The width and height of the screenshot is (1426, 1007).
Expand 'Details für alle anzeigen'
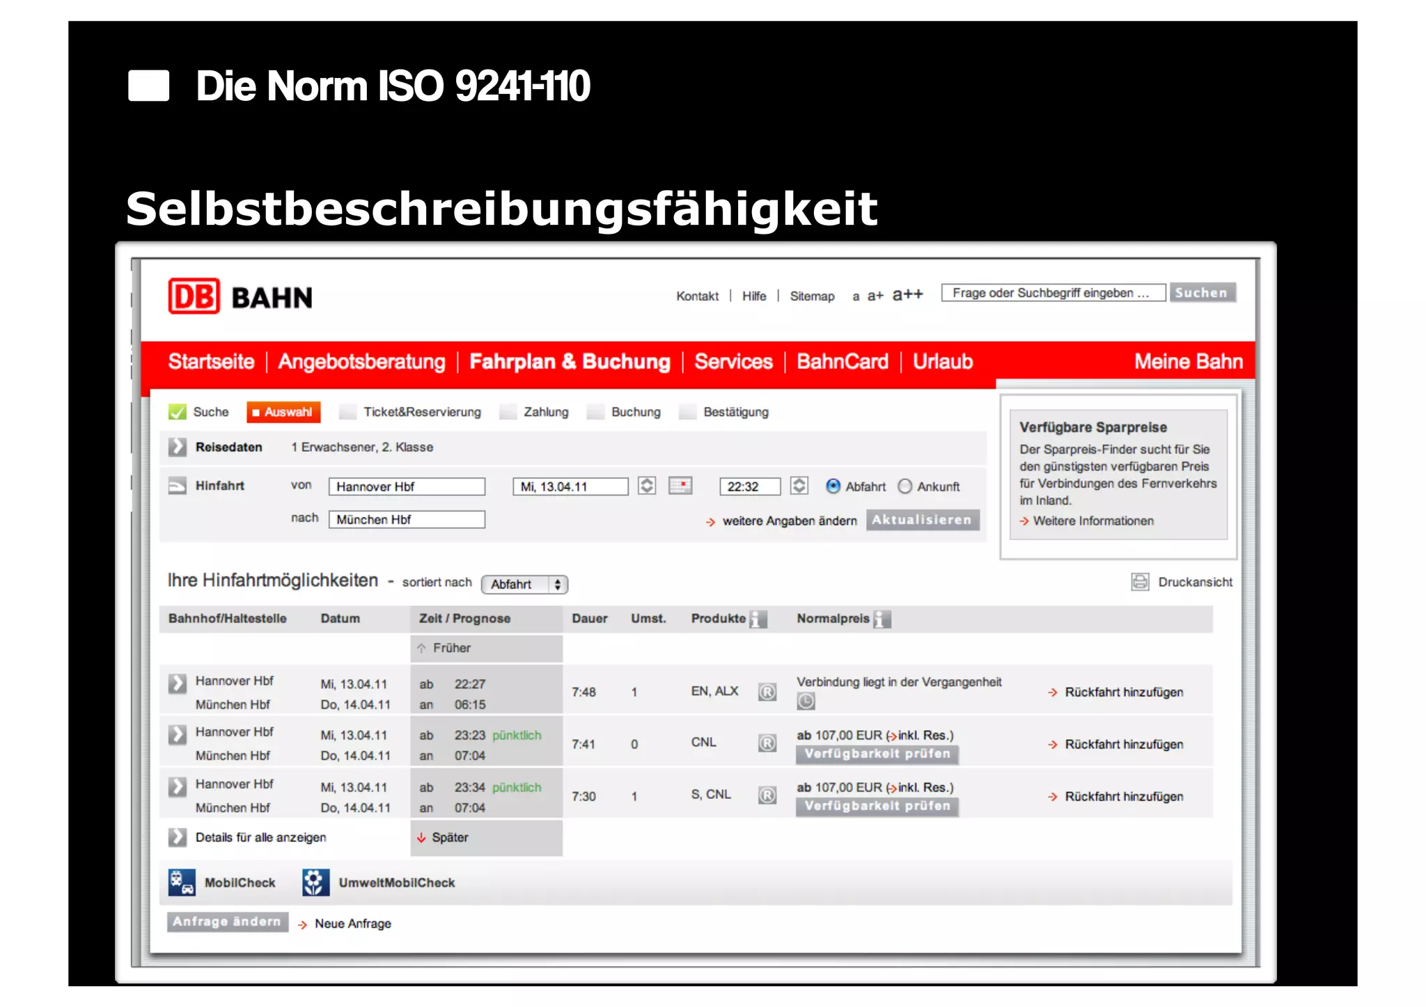point(178,836)
